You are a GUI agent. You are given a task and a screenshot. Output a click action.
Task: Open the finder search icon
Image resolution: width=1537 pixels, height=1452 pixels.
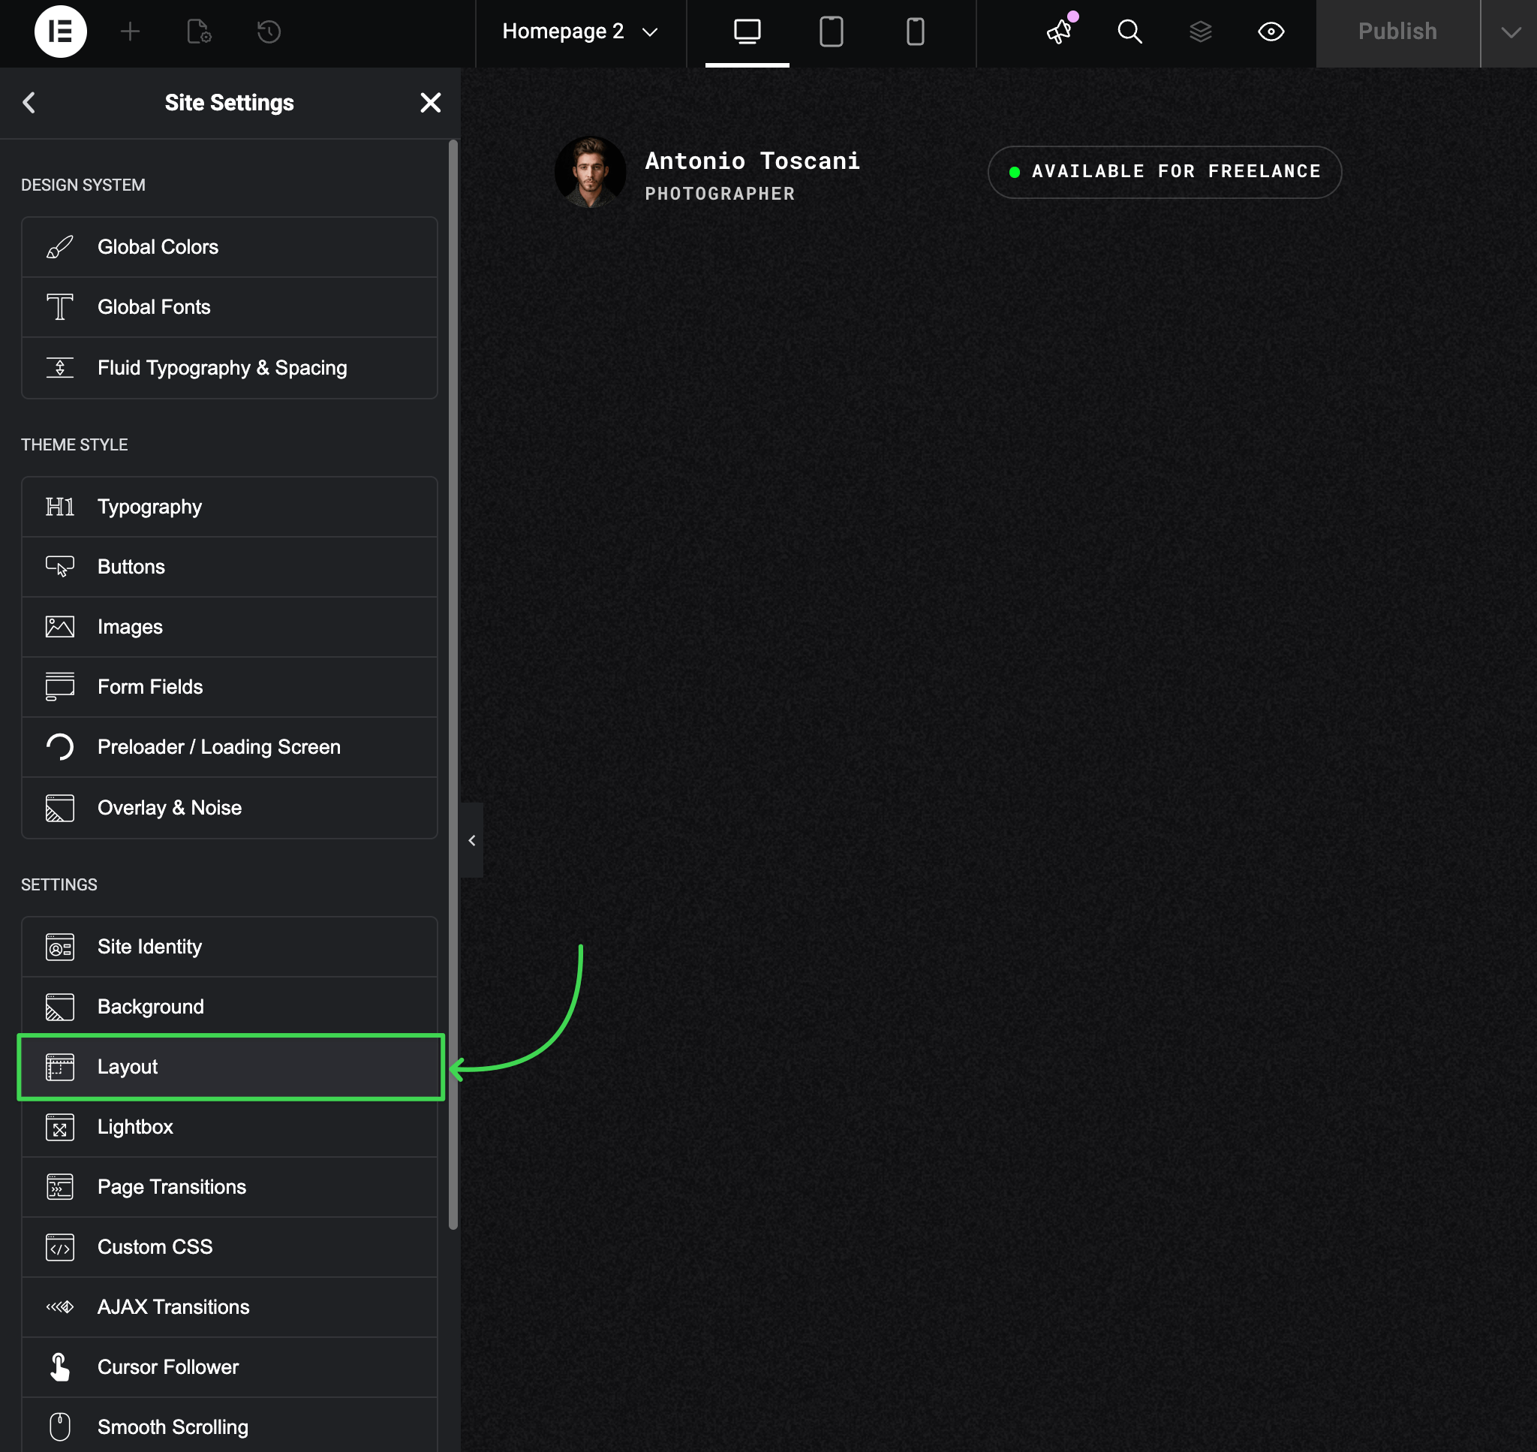tap(1129, 32)
